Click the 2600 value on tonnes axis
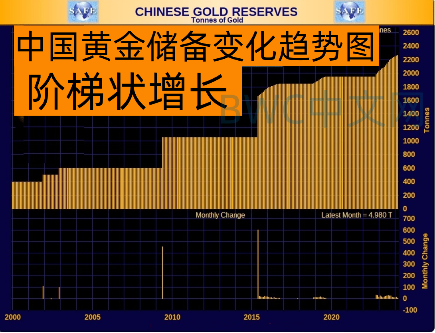The height and width of the screenshot is (333, 435). click(x=411, y=32)
